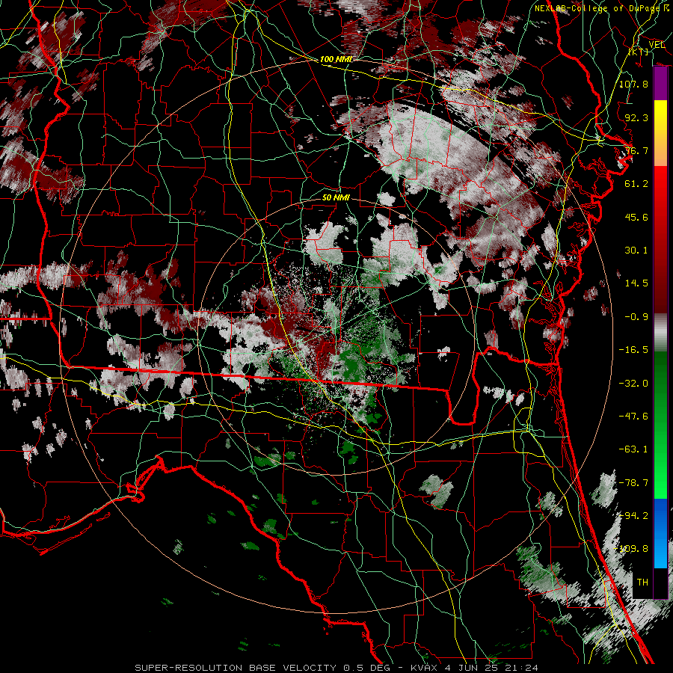This screenshot has height=673, width=673.
Task: Select the -32.0 value on velocity scale
Action: [x=633, y=384]
